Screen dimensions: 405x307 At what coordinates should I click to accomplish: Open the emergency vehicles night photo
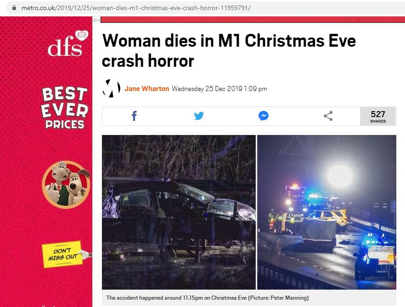coord(327,212)
